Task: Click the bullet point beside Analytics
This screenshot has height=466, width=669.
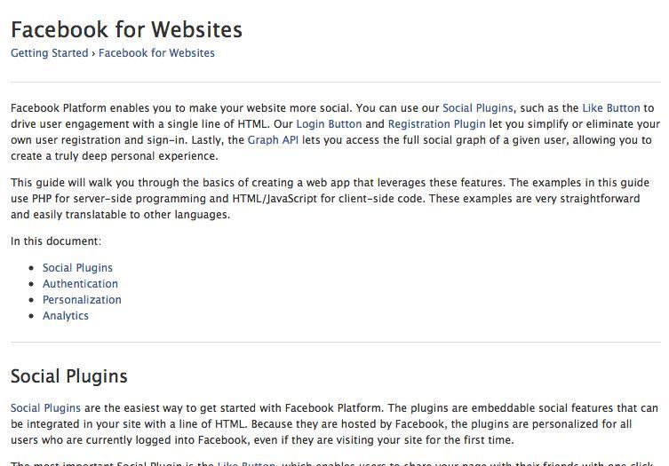Action: (x=32, y=316)
